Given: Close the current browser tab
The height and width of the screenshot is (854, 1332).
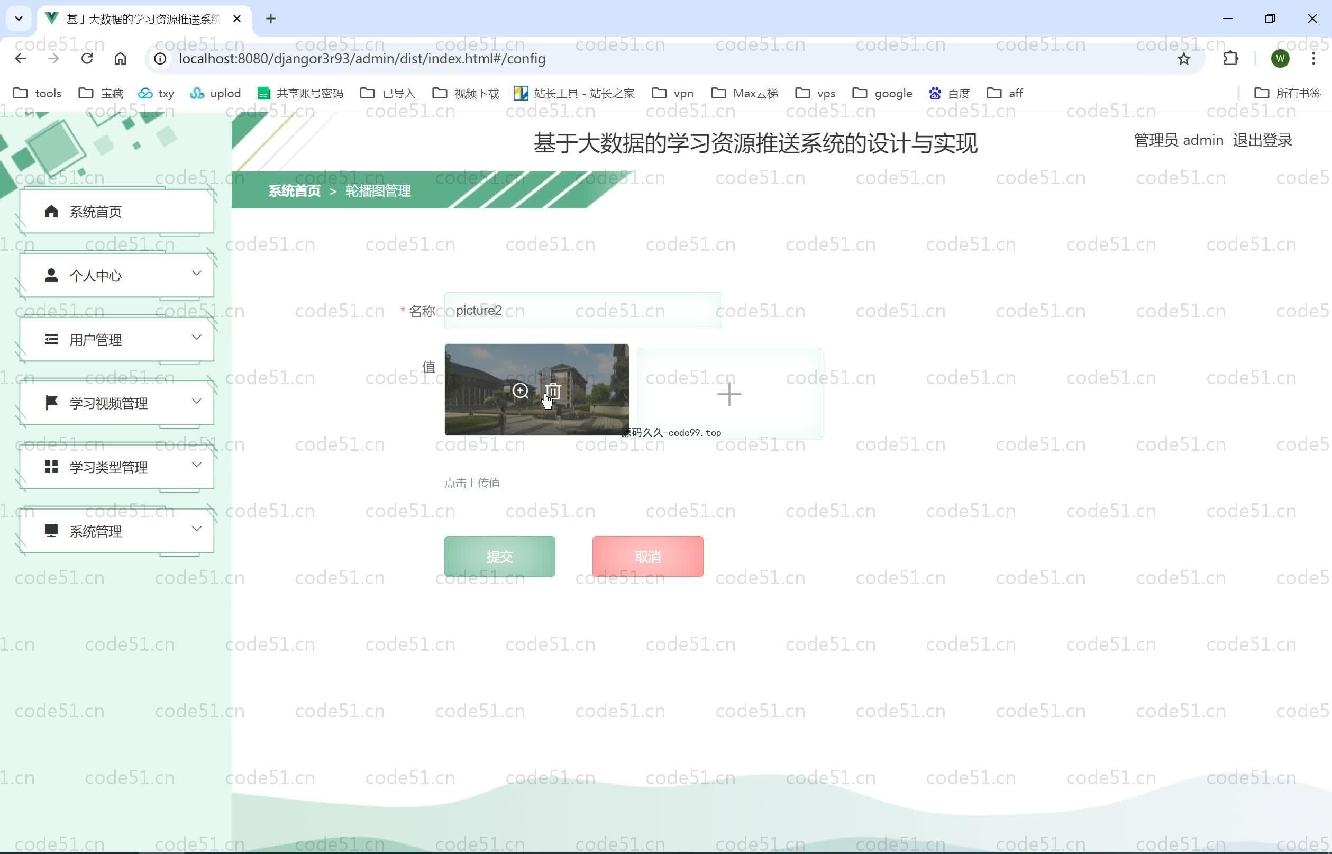Looking at the screenshot, I should [236, 19].
